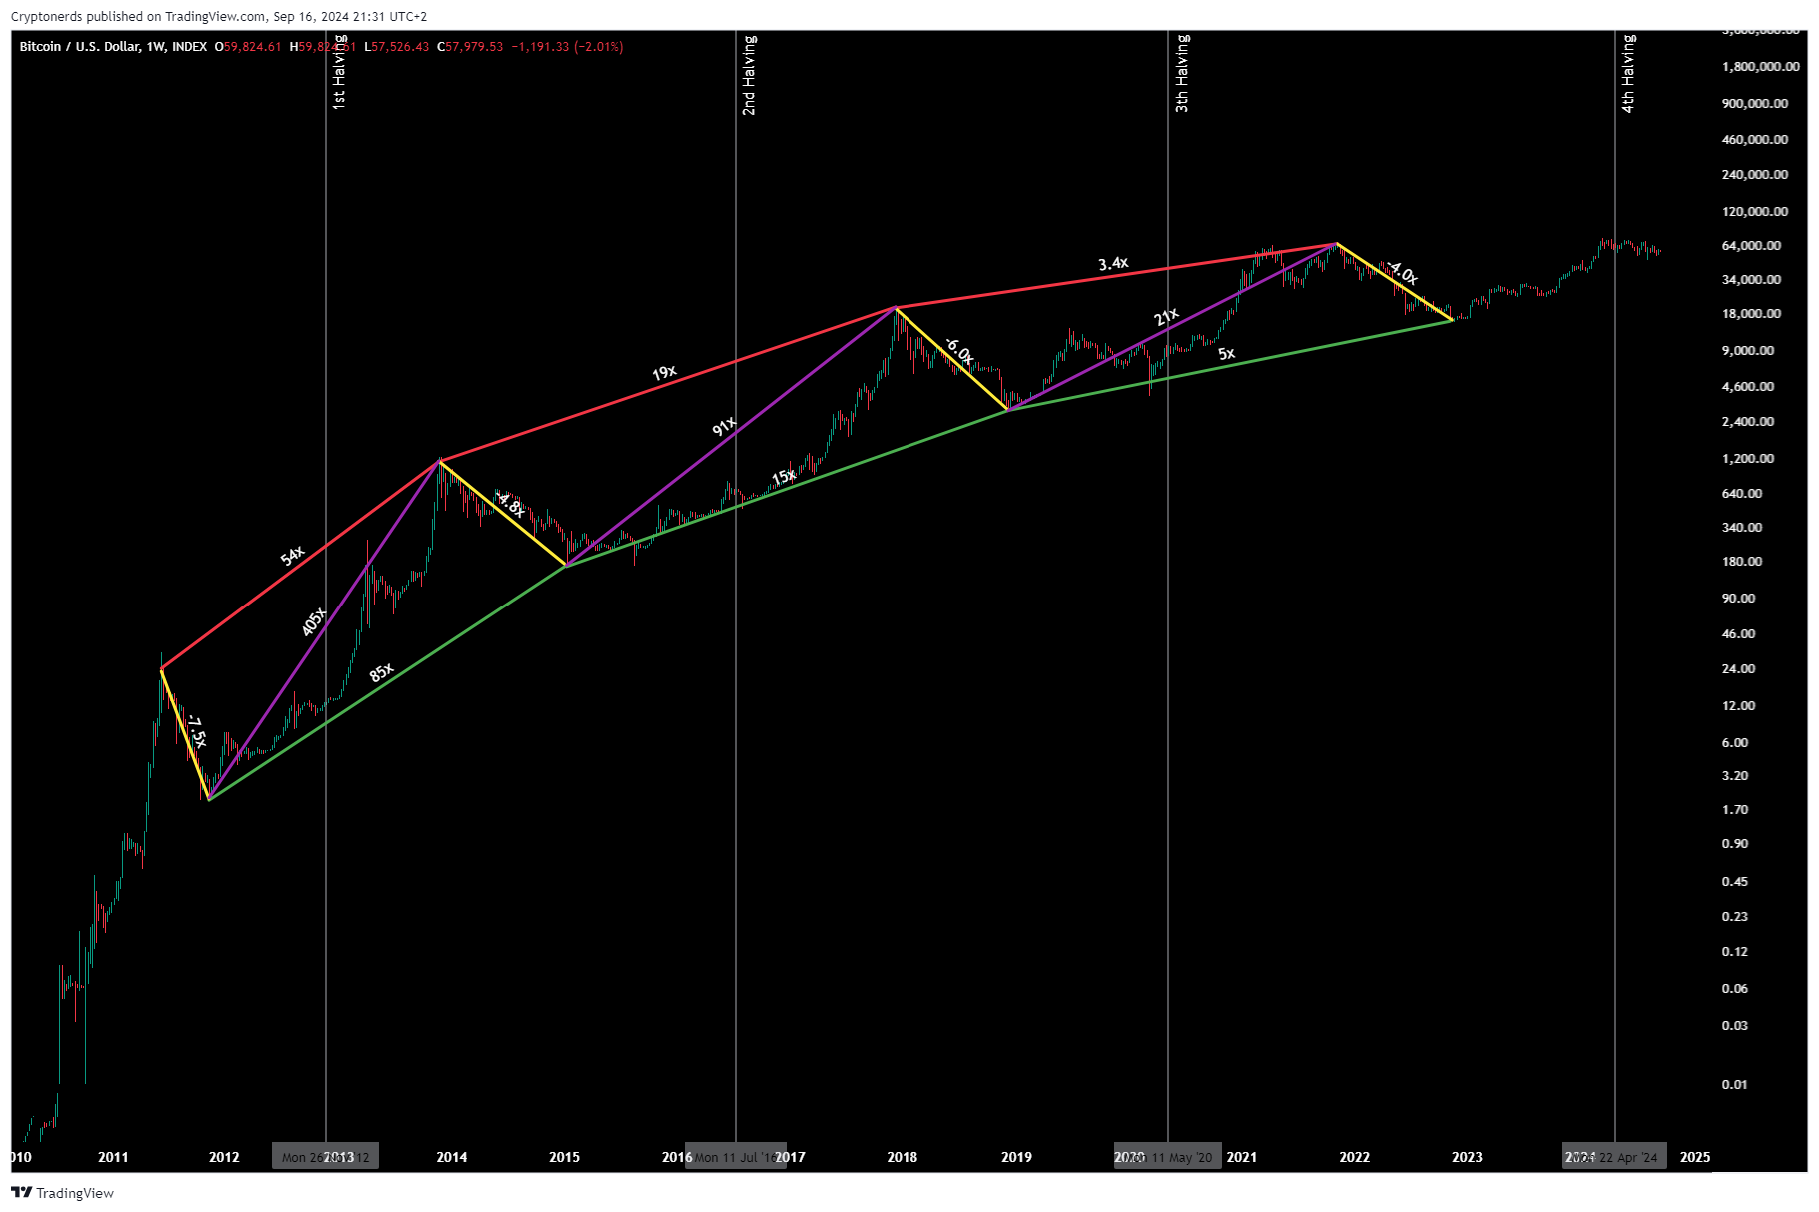
Task: Select the 3th Halving vertical line label
Action: point(1181,73)
